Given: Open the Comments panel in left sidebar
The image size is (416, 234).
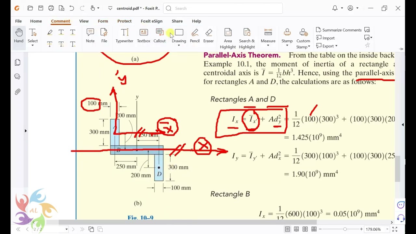Looking at the screenshot, I should [x=18, y=77].
